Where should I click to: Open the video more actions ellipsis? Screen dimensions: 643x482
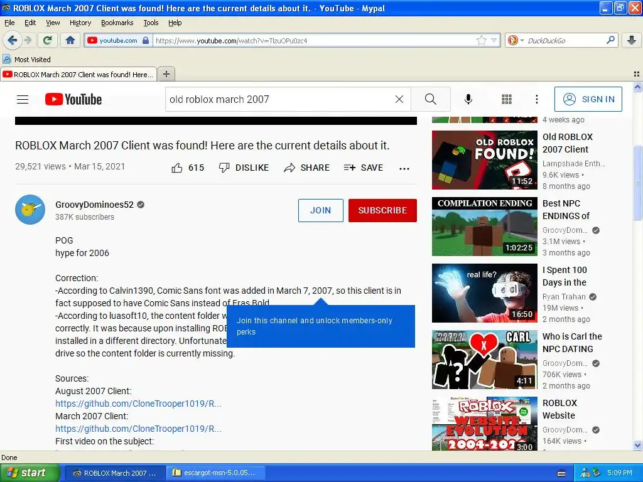pos(404,168)
